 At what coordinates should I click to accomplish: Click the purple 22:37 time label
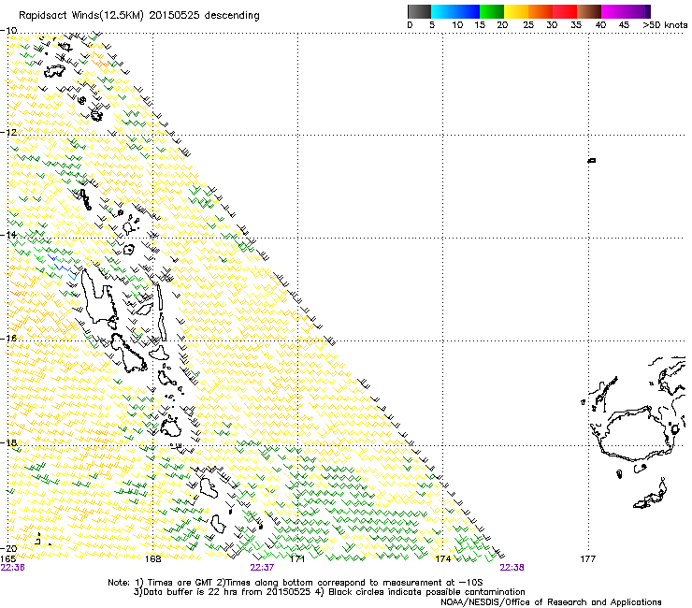pos(262,568)
